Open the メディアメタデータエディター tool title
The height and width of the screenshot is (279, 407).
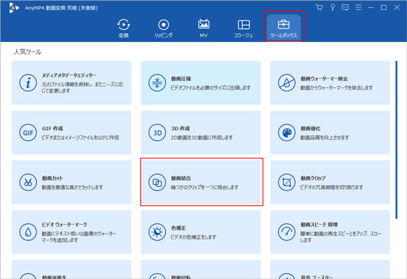click(69, 75)
